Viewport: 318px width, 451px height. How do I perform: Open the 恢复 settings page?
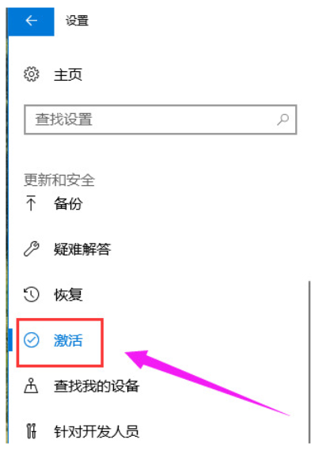tap(68, 295)
